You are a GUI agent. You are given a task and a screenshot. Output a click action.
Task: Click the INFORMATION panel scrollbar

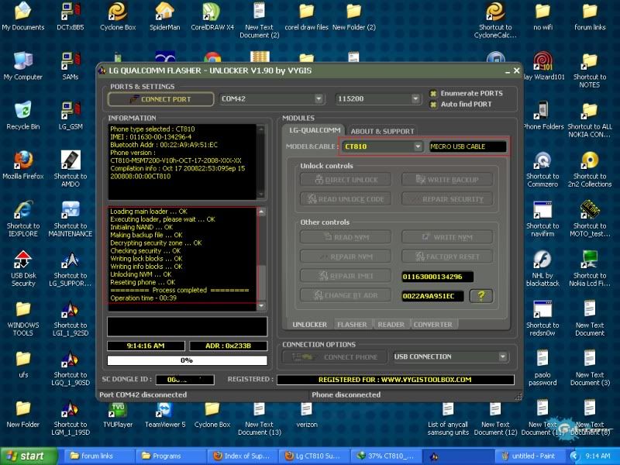(261, 162)
